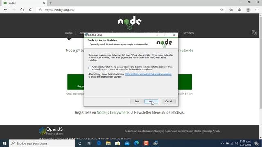Image resolution: width=262 pixels, height=147 pixels.
Task: Open the Consiga Ayuda footer link
Action: 212,131
